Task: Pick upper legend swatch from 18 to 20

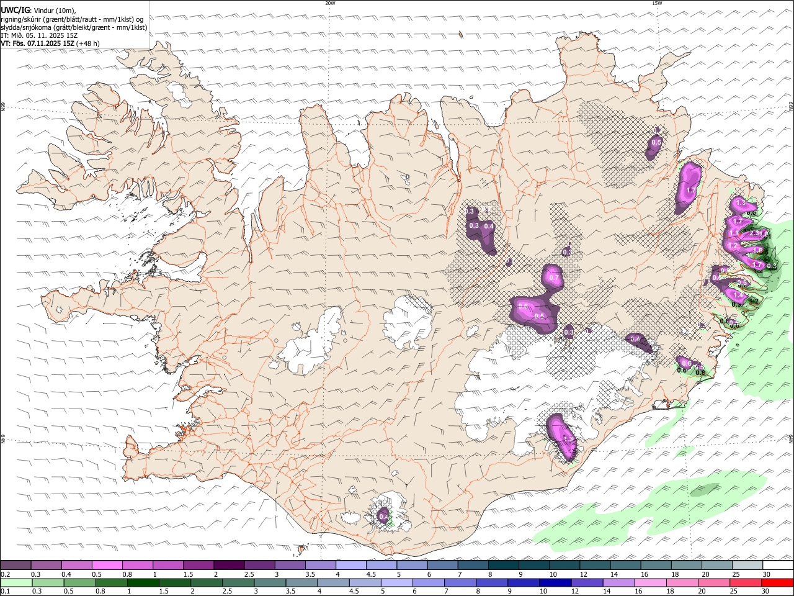Action: tap(685, 566)
